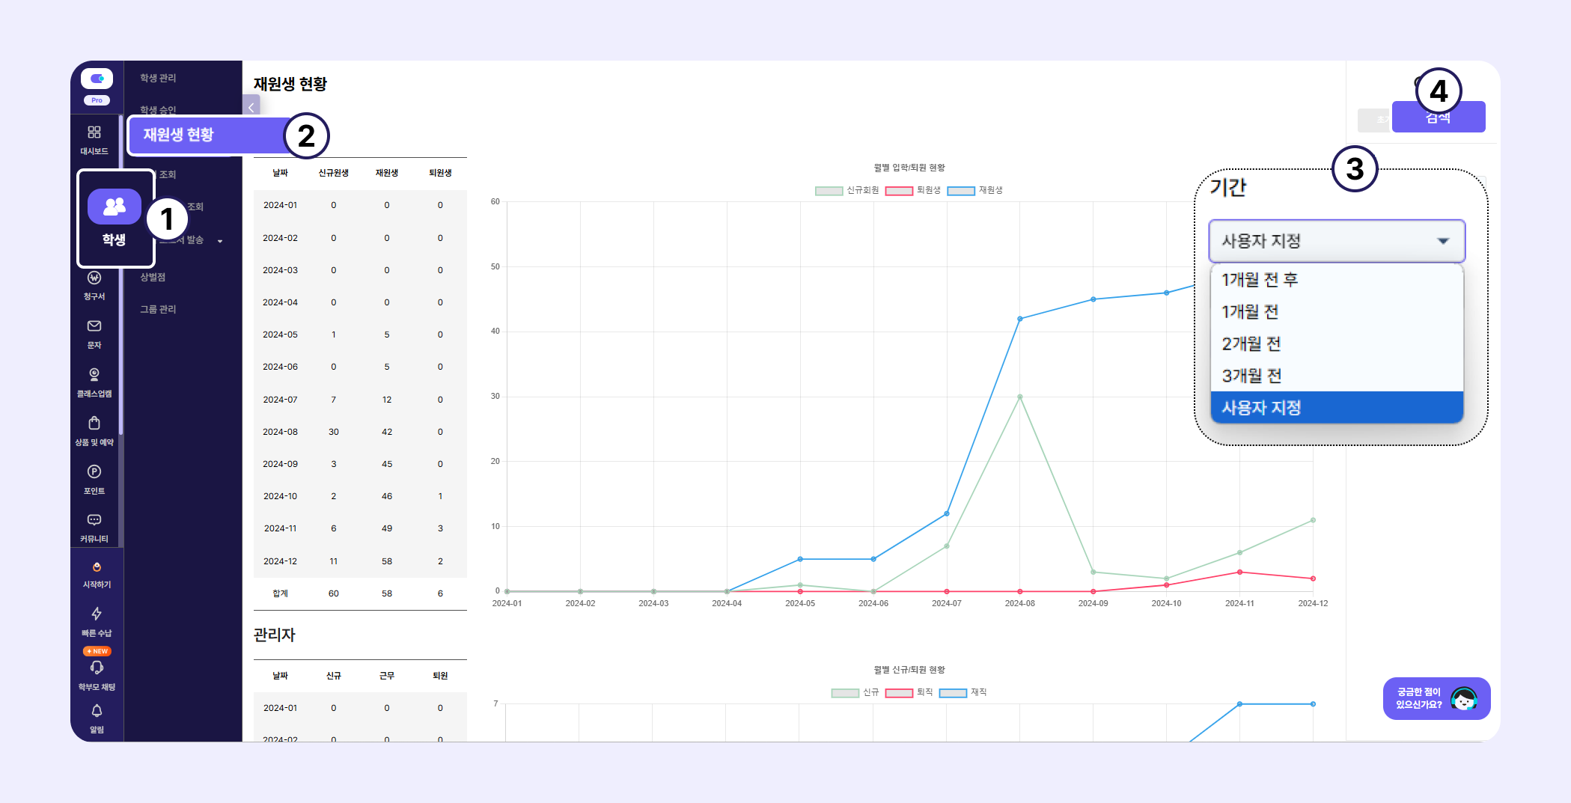The height and width of the screenshot is (803, 1571).
Task: Click the value 42 in the 2024-08 row
Action: [387, 432]
